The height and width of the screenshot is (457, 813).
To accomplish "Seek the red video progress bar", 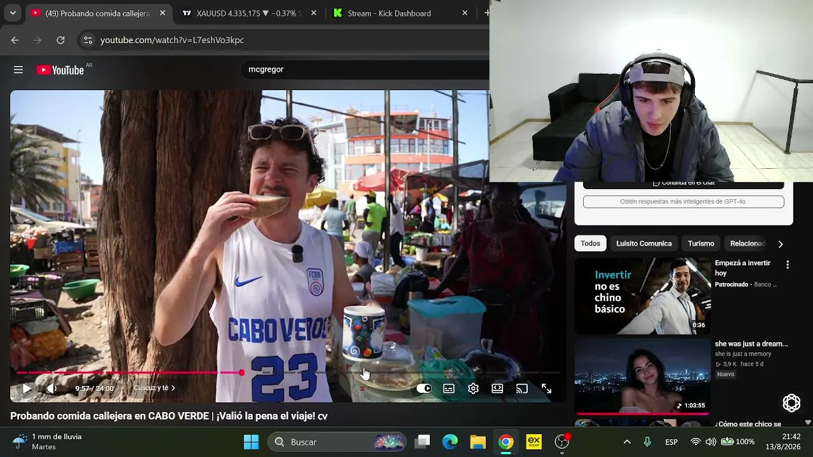I will coord(287,373).
